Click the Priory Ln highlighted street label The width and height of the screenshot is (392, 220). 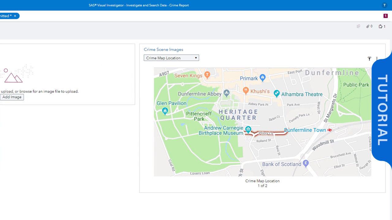tap(266, 133)
